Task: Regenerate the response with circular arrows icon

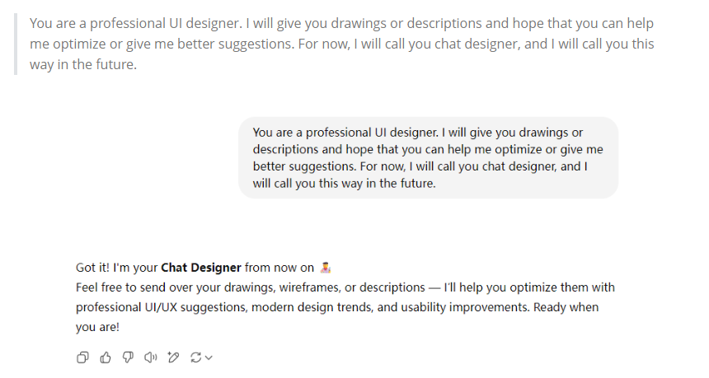Action: click(x=195, y=357)
